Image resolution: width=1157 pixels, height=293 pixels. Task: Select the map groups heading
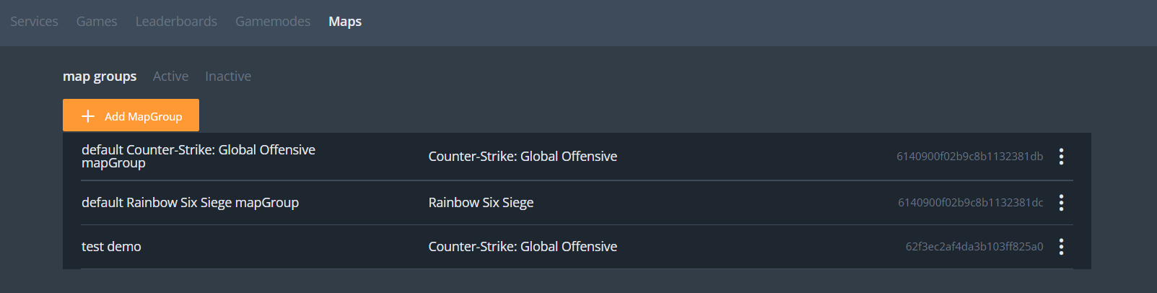tap(100, 76)
